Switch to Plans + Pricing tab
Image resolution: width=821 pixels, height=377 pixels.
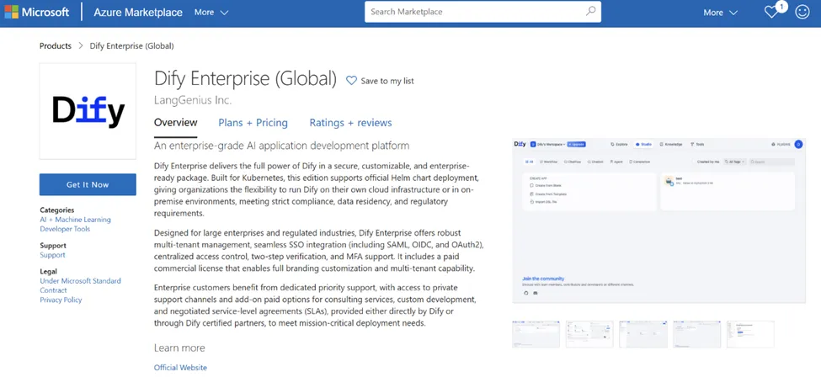(253, 123)
